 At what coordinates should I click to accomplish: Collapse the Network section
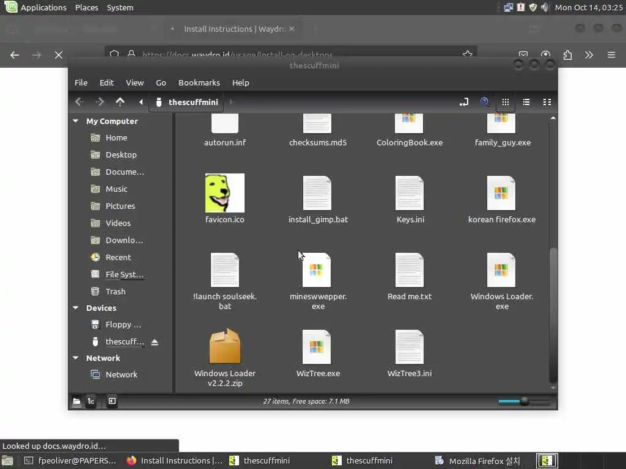(x=75, y=358)
